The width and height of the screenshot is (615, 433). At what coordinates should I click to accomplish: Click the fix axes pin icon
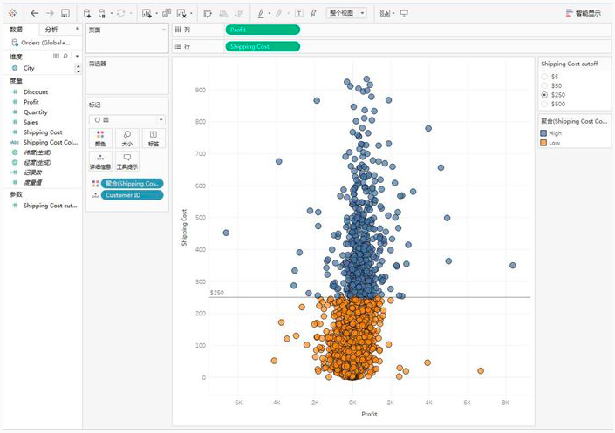pyautogui.click(x=313, y=13)
